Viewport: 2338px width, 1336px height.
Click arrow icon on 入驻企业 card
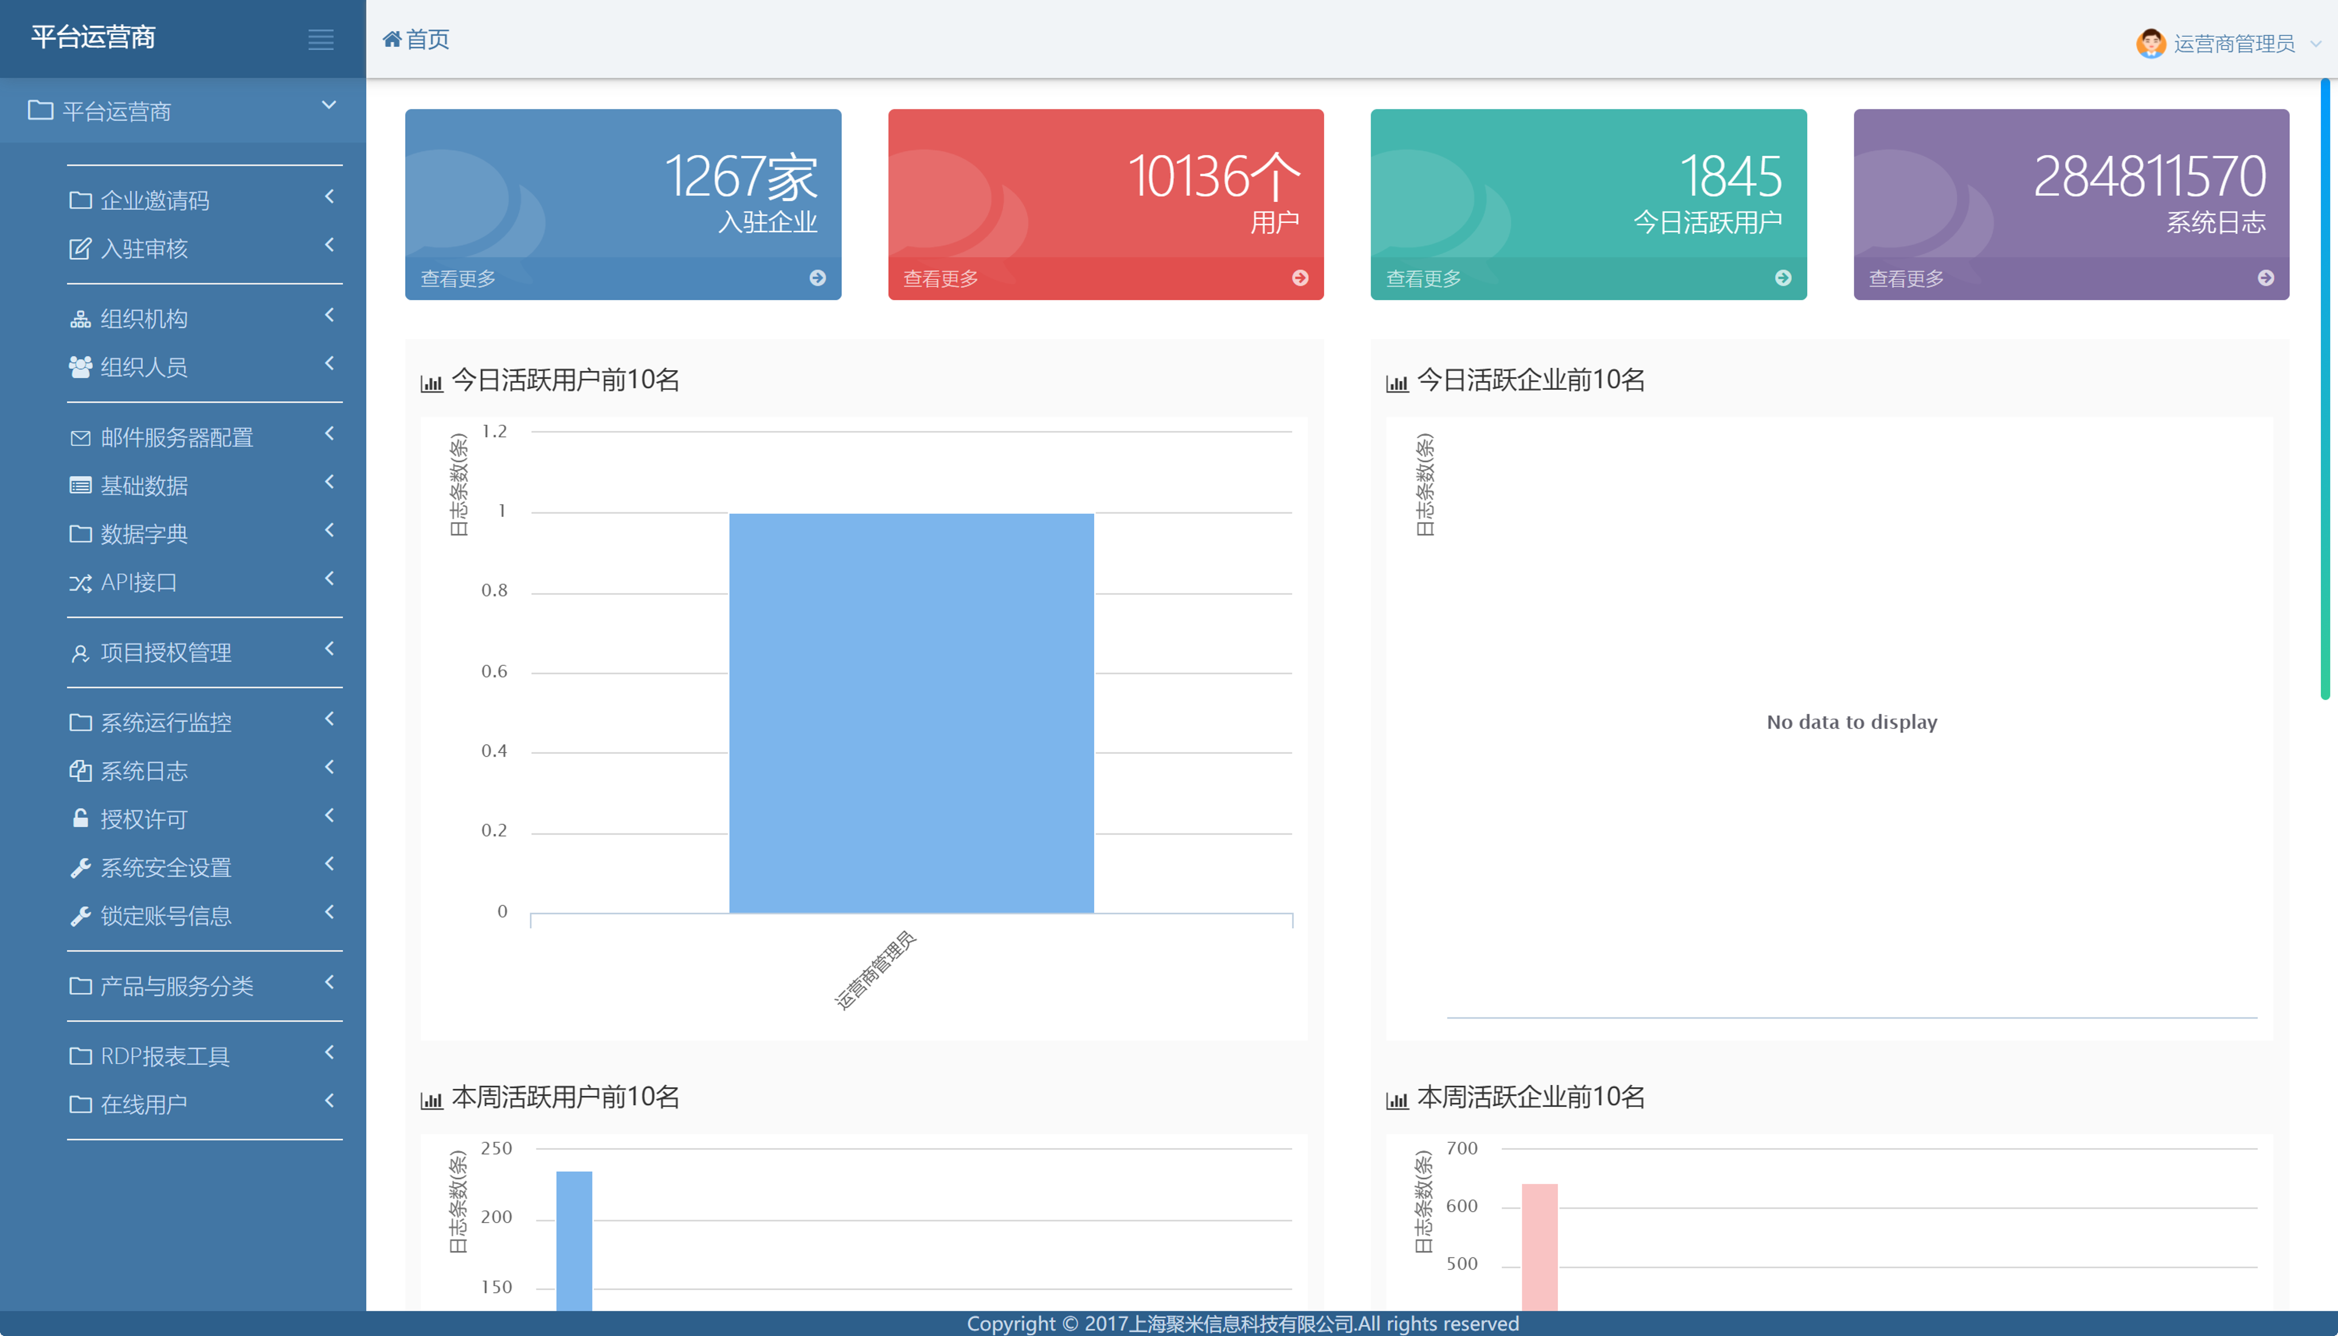[817, 278]
